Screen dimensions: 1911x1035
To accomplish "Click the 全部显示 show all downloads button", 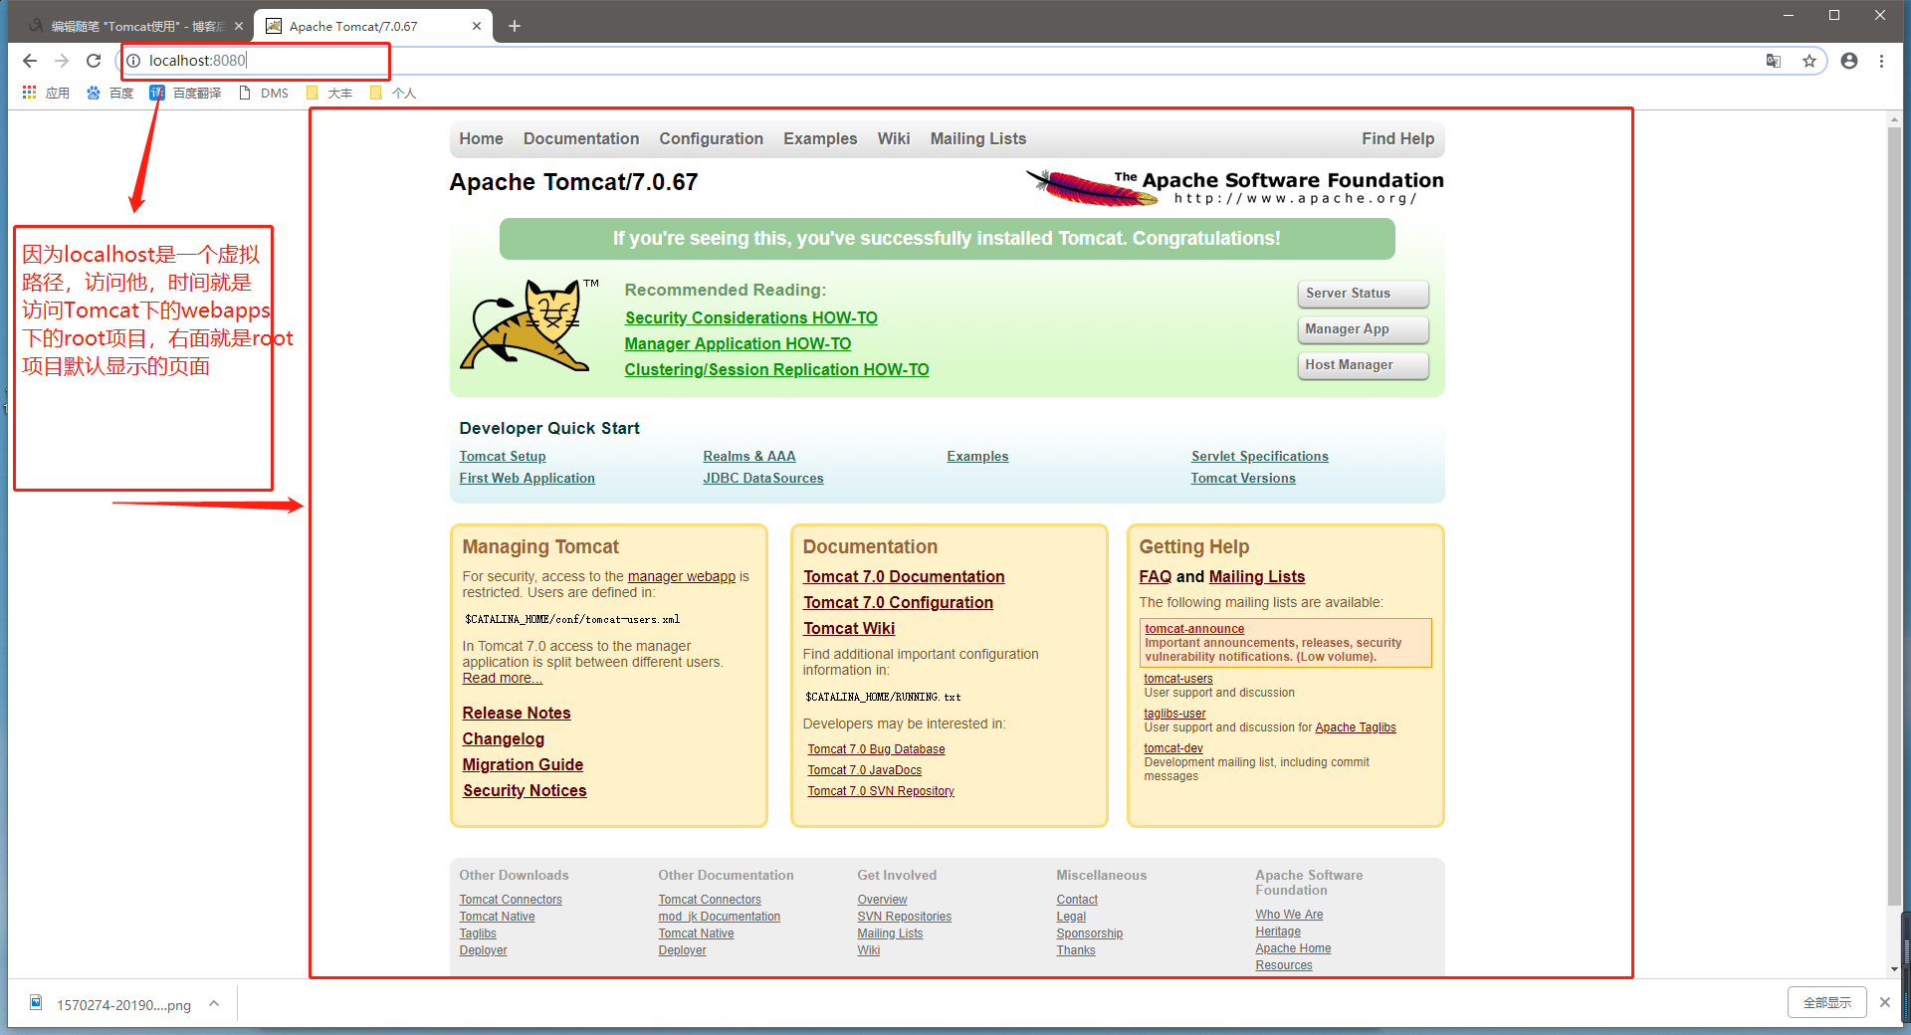I will [1827, 1002].
